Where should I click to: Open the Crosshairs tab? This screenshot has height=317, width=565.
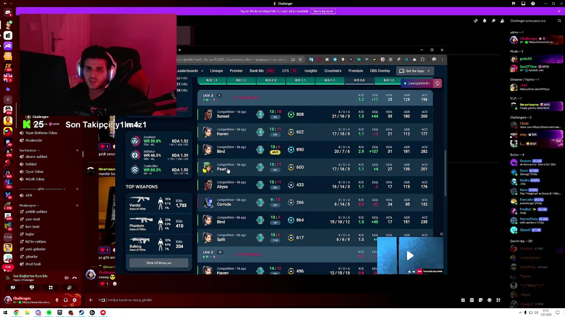click(x=333, y=71)
